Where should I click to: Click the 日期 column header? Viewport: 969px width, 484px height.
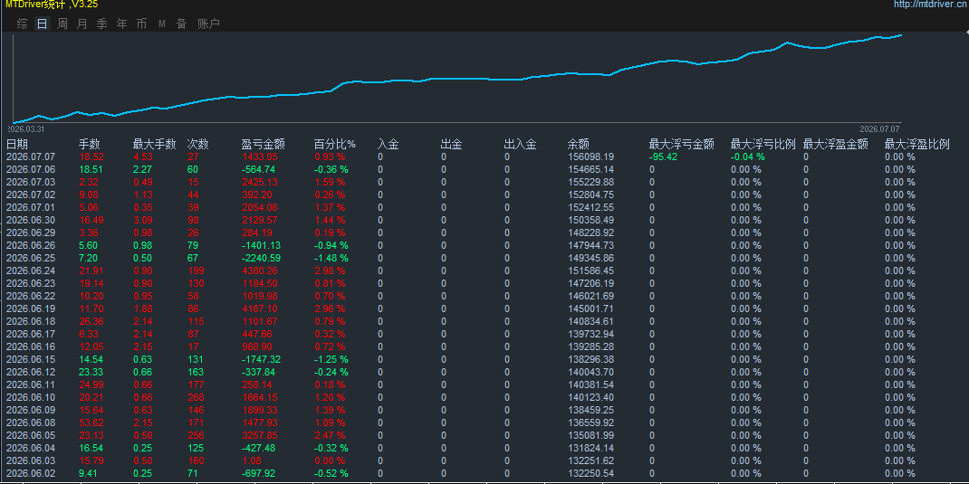[17, 145]
